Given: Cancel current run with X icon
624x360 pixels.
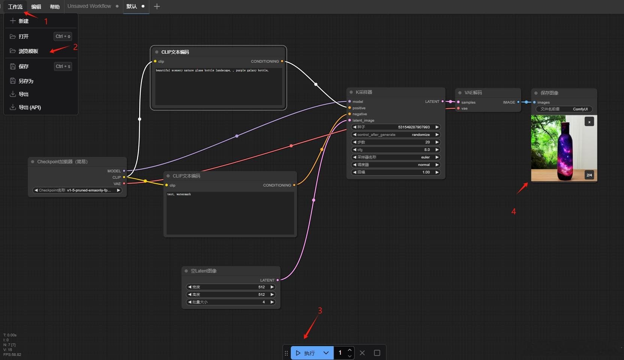Looking at the screenshot, I should point(362,353).
